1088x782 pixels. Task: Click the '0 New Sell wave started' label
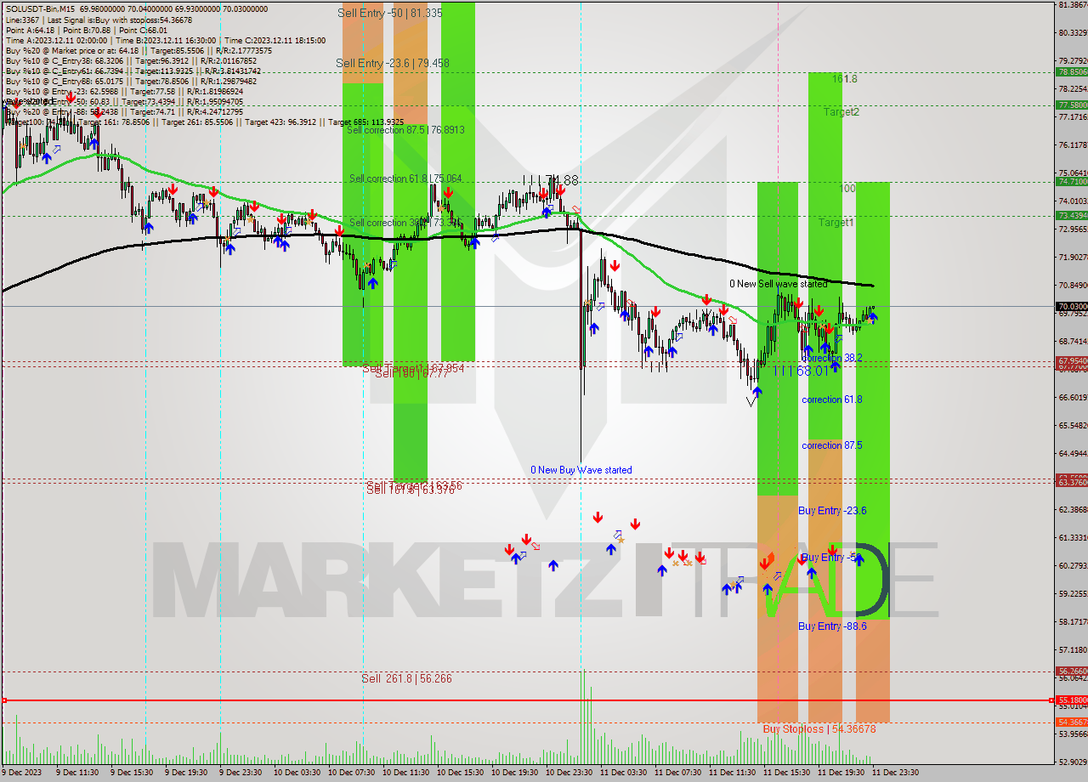point(778,284)
